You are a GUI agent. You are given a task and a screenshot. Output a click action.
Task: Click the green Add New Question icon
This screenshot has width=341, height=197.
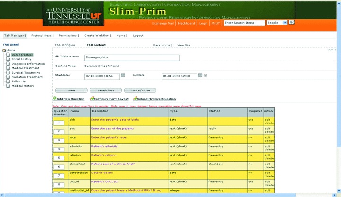point(54,99)
